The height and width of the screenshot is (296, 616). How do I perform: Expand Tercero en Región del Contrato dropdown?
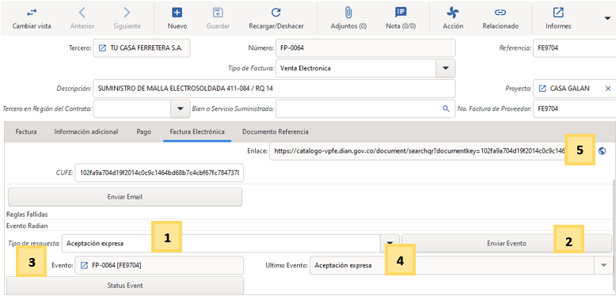coord(181,108)
